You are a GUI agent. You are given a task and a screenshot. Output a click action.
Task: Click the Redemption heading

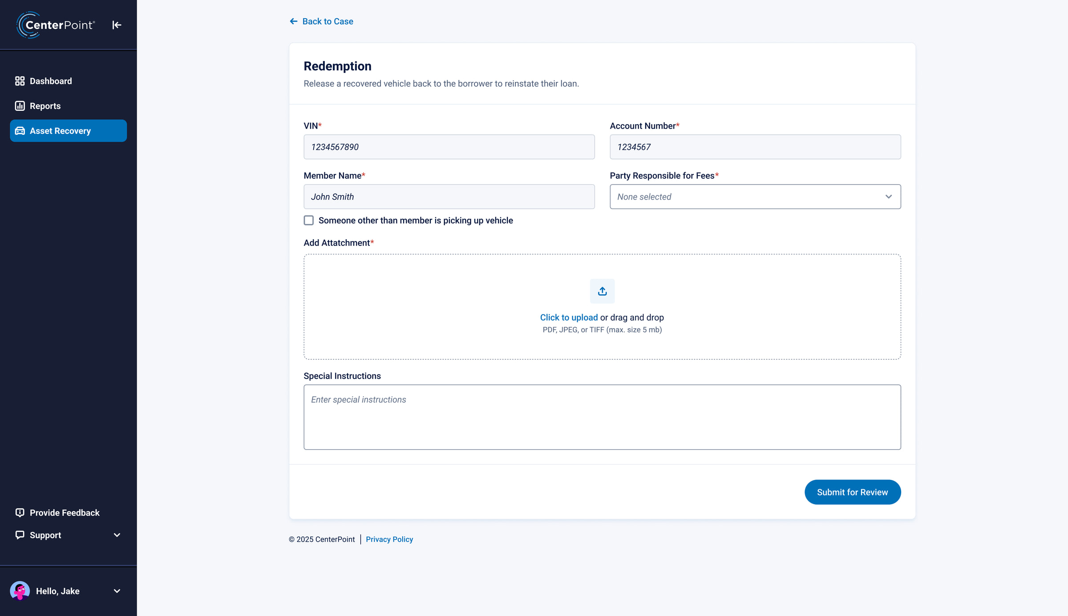point(337,66)
